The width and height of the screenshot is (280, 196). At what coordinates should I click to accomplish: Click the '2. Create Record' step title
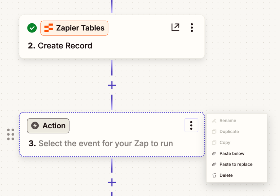60,46
